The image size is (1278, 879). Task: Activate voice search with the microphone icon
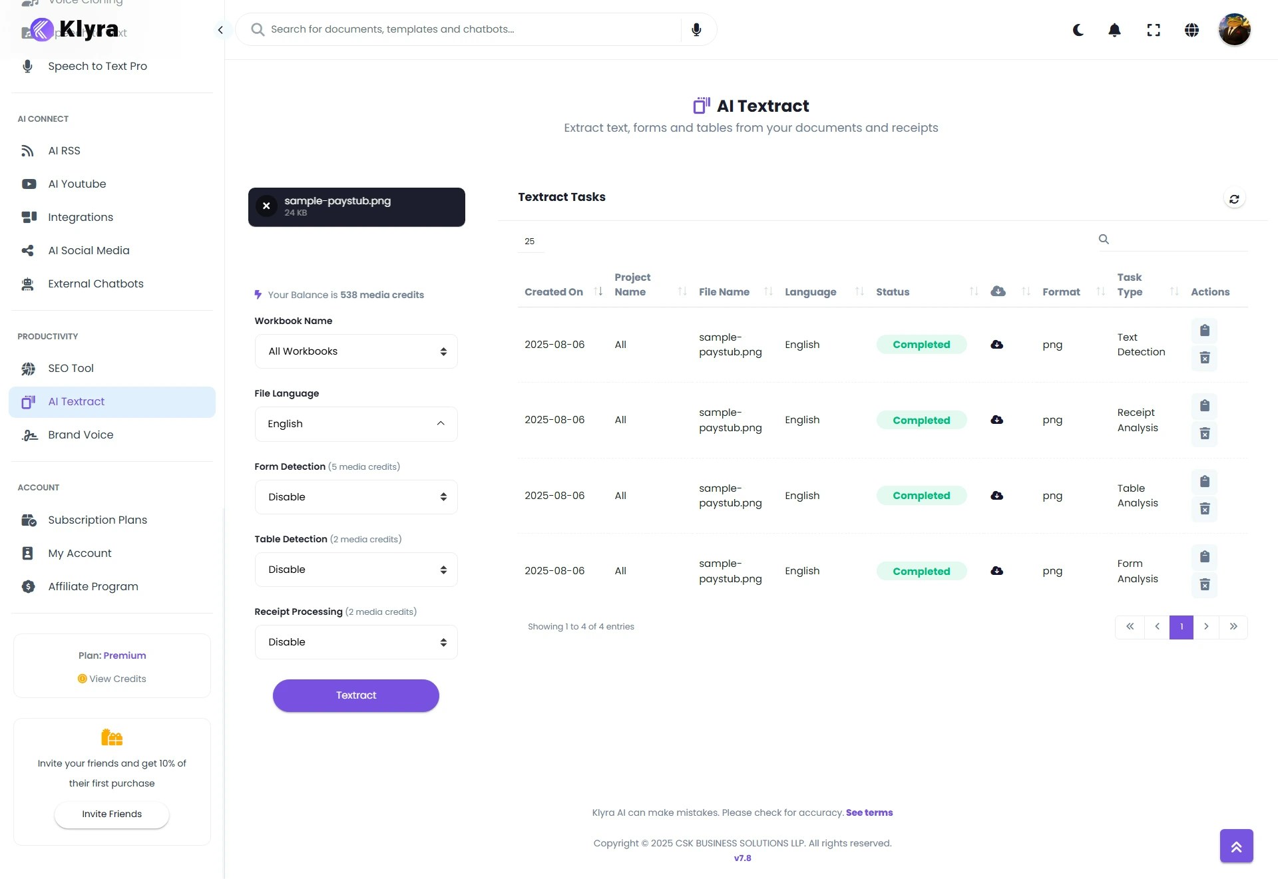(x=696, y=29)
